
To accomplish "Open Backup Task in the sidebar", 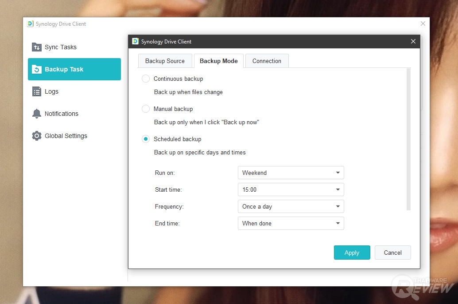I will pyautogui.click(x=74, y=69).
